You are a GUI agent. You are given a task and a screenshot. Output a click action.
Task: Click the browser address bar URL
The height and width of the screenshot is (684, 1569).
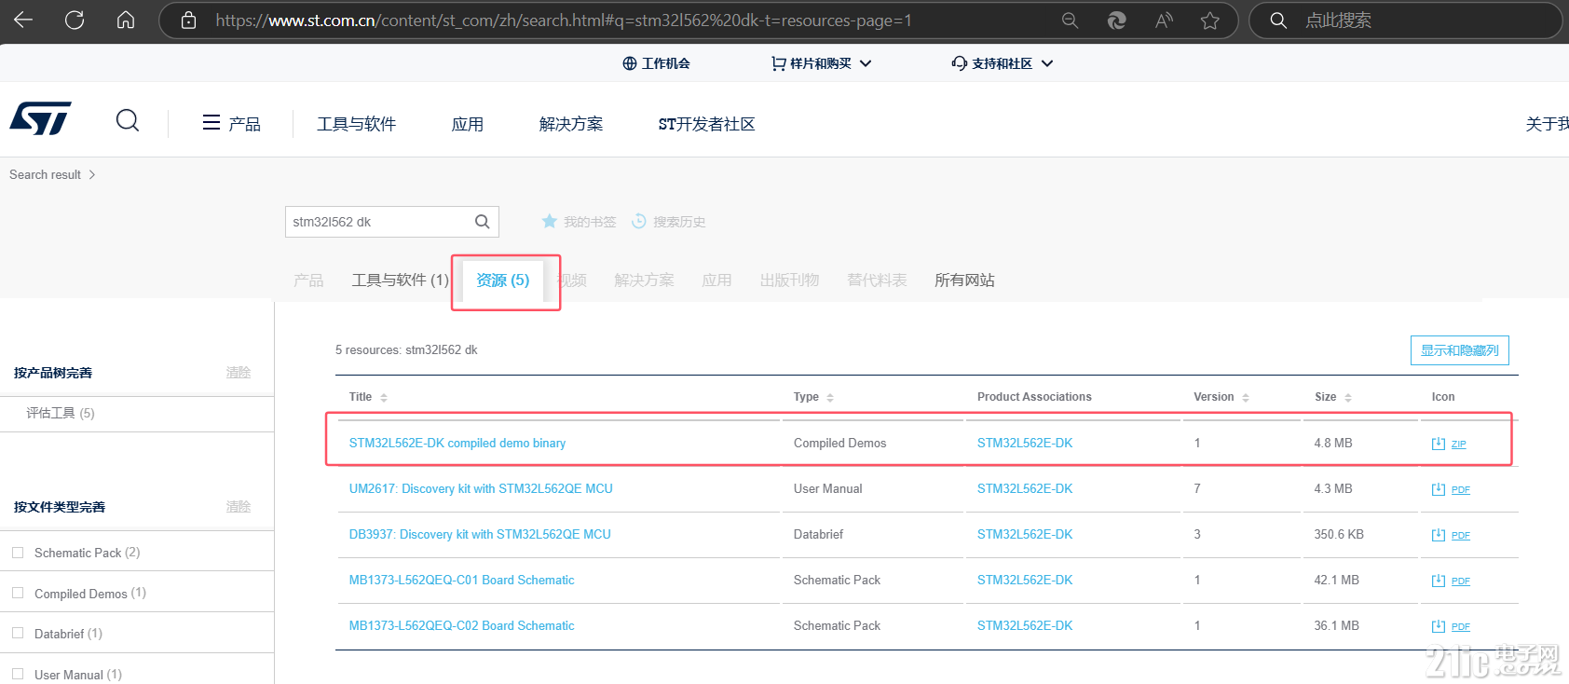(x=564, y=20)
